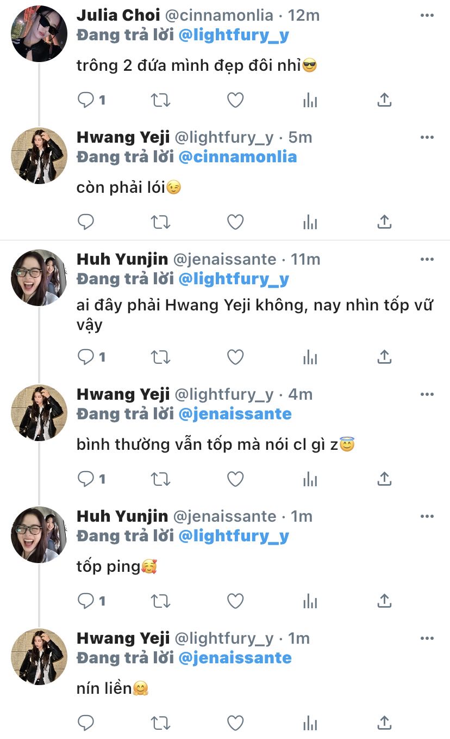Open @cinnamonlia mention in Hwang Yeji's reply
The height and width of the screenshot is (739, 450).
coord(237,157)
